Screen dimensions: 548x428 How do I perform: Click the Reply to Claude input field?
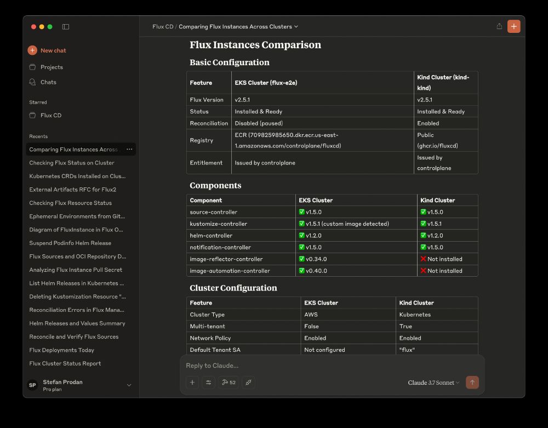pos(332,366)
